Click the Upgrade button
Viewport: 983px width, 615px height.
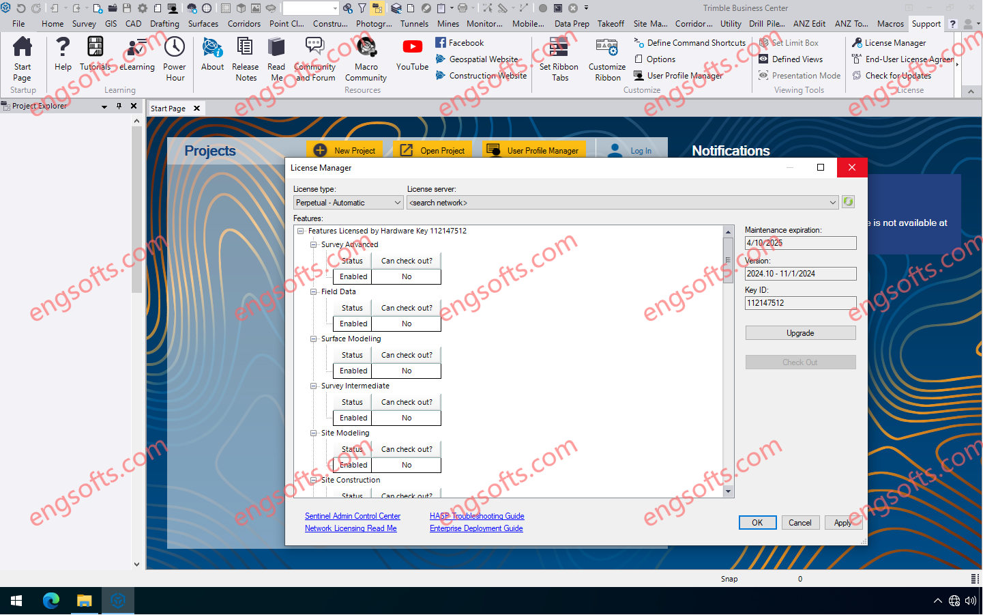800,333
